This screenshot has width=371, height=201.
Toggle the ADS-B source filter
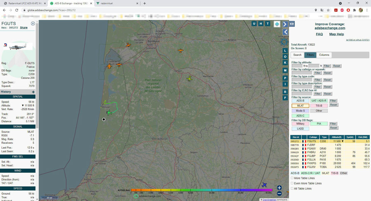click(300, 101)
